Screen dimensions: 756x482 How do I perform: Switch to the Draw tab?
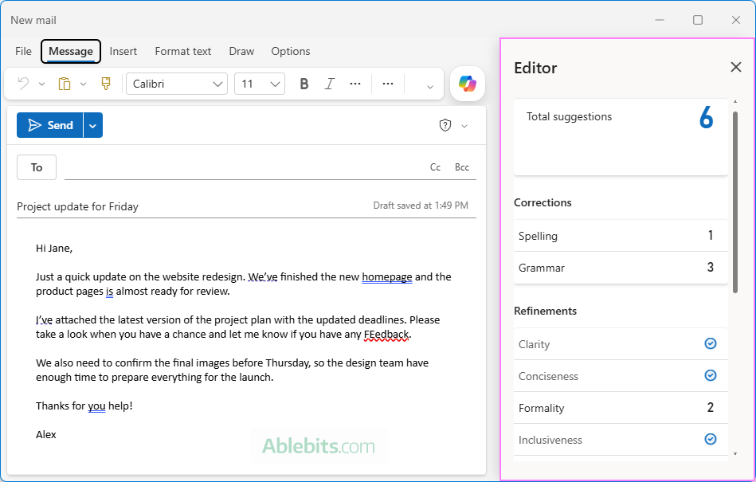(x=241, y=51)
